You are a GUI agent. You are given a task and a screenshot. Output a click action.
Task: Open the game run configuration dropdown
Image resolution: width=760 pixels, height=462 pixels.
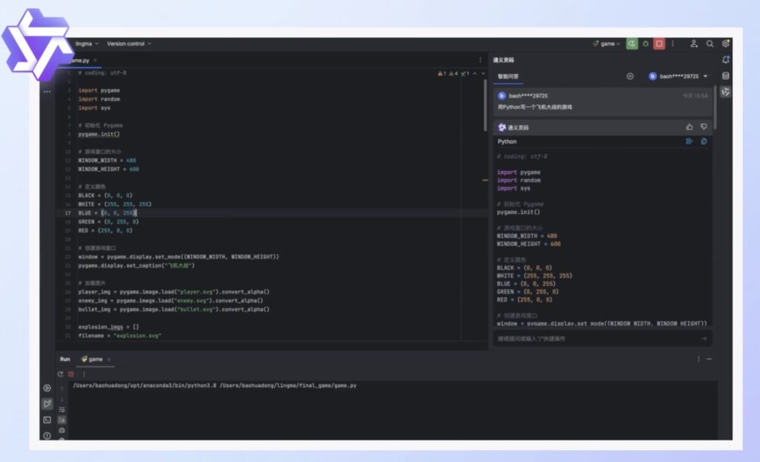[x=607, y=44]
